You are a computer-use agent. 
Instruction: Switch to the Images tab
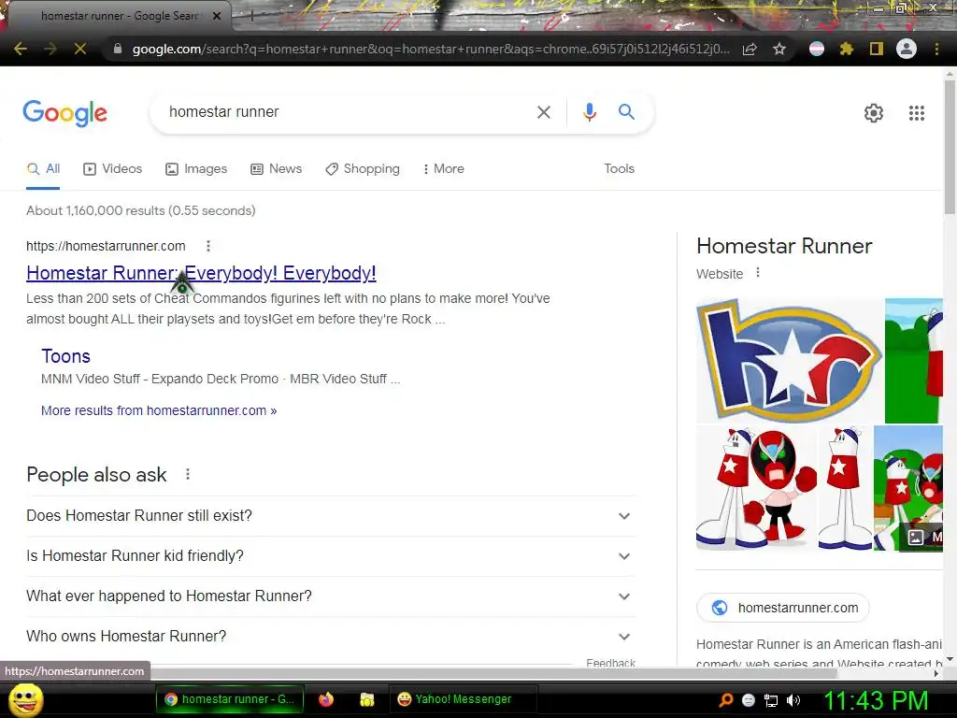[x=196, y=168]
